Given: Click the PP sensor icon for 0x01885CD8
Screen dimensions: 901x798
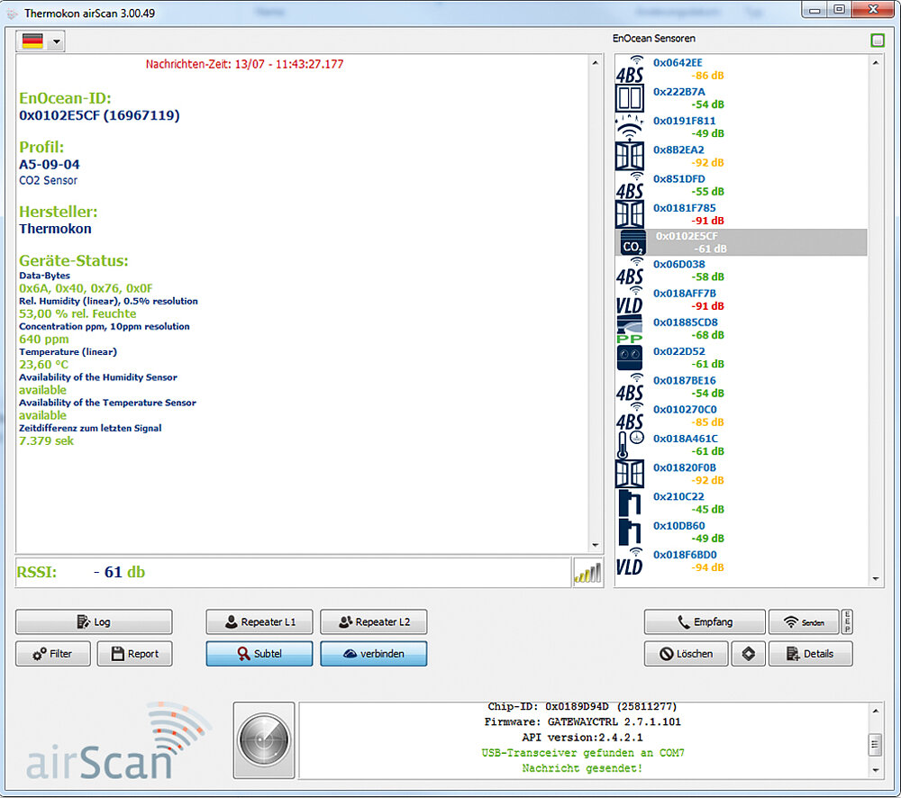Looking at the screenshot, I should coord(630,330).
